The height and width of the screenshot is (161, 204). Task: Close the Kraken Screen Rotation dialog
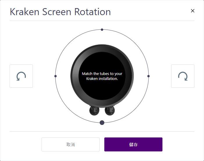point(193,11)
